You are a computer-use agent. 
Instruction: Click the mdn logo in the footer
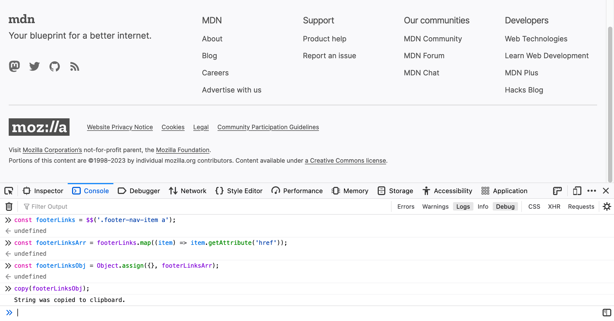point(22,19)
